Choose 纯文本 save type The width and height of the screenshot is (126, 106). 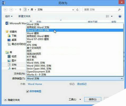coord(75,60)
